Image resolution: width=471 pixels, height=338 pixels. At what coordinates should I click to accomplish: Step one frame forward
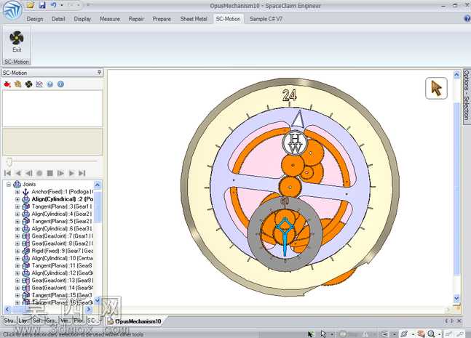pyautogui.click(x=60, y=173)
